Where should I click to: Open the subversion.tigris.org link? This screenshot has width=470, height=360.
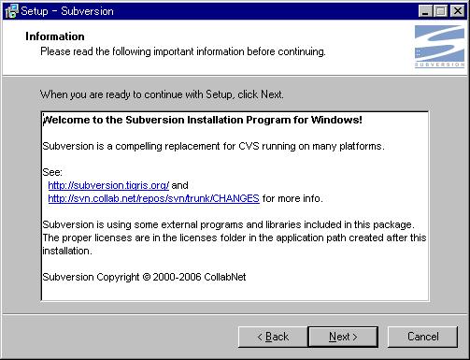pyautogui.click(x=108, y=185)
